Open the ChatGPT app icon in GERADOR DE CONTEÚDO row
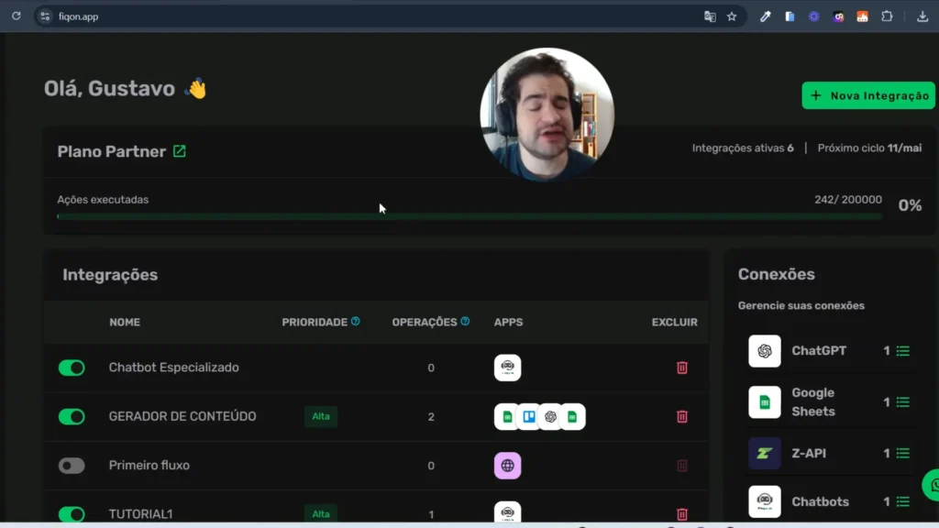939x528 pixels. point(550,416)
